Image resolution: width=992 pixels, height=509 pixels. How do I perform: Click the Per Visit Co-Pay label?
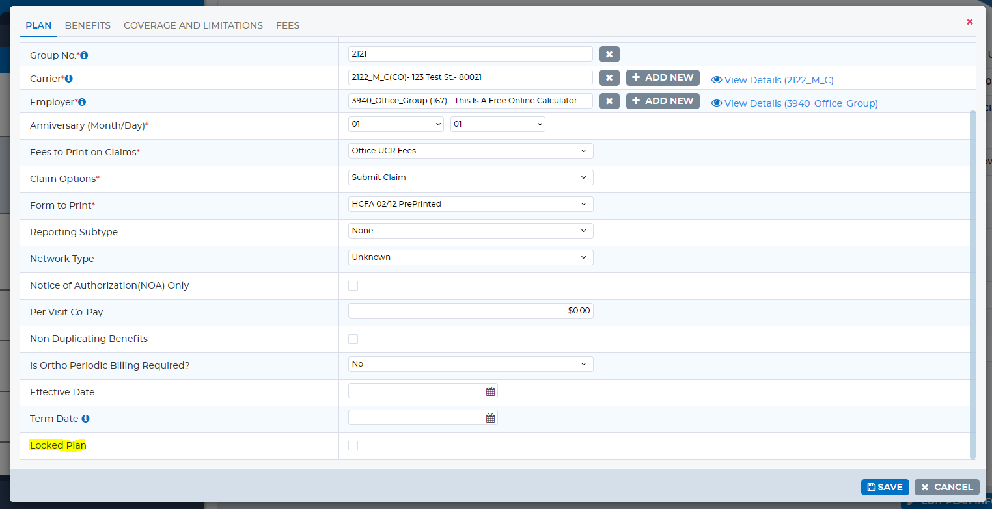tap(66, 312)
